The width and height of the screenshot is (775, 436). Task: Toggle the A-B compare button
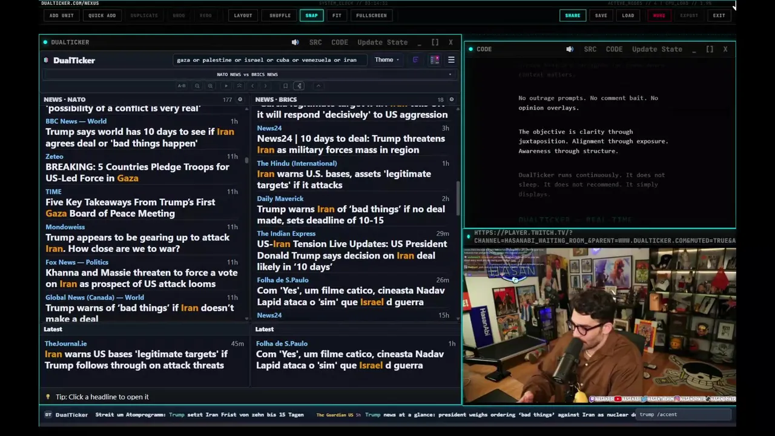[x=182, y=86]
